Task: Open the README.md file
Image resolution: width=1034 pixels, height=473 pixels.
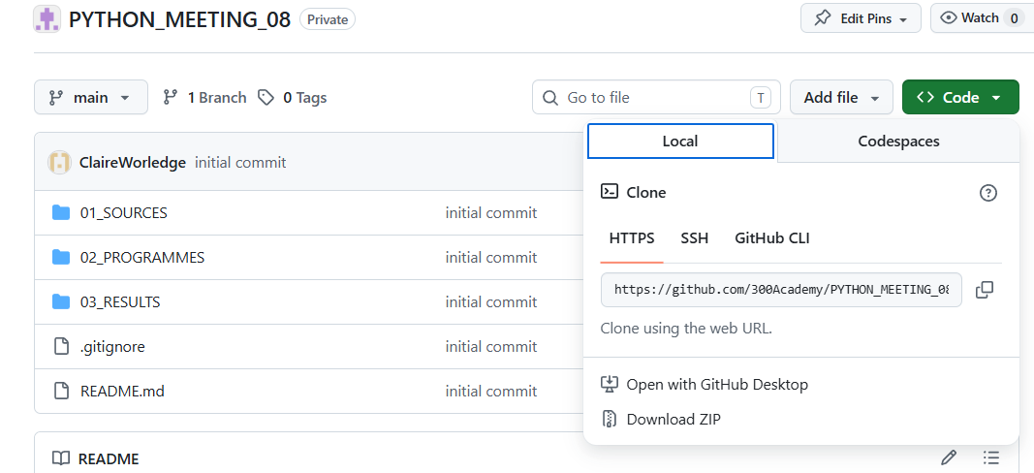Action: (122, 392)
